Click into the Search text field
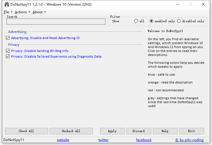This screenshot has height=145, width=212. [56, 21]
